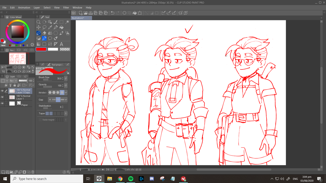The image size is (326, 183).
Task: Zoom in with Navigator plus button
Action: tap(19, 67)
